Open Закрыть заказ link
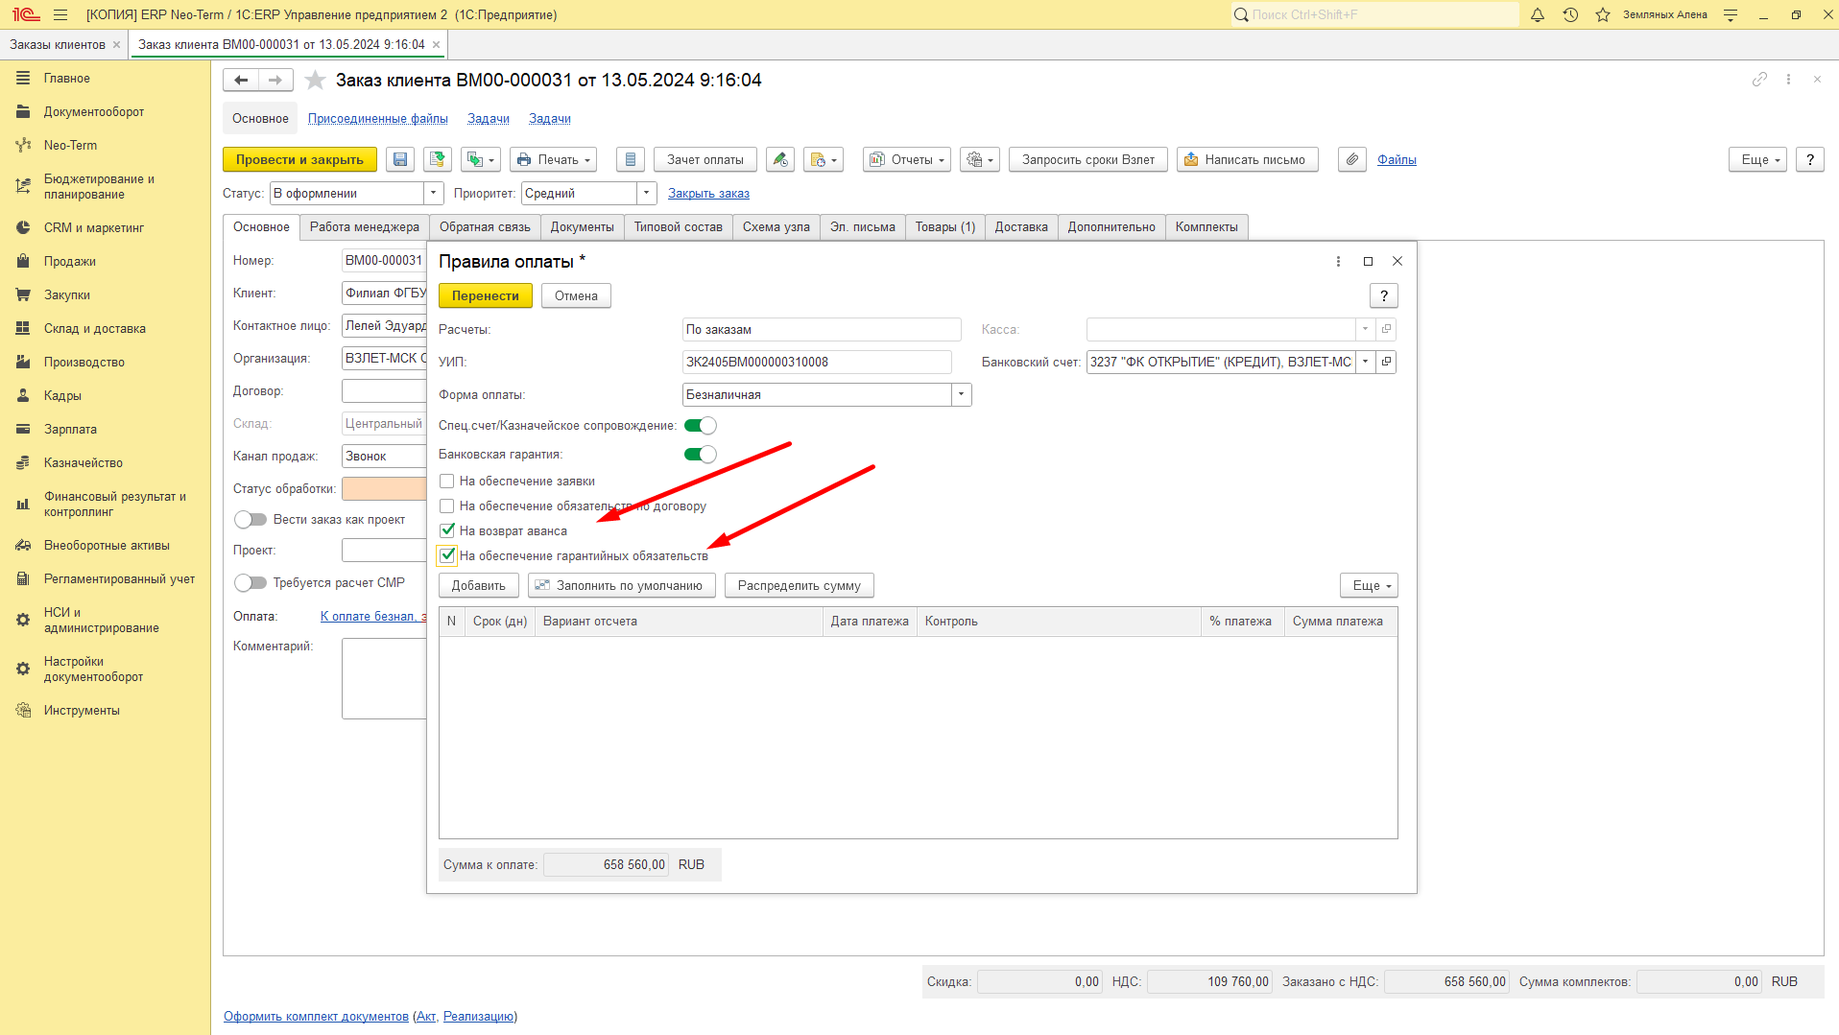The width and height of the screenshot is (1839, 1035). (x=708, y=193)
